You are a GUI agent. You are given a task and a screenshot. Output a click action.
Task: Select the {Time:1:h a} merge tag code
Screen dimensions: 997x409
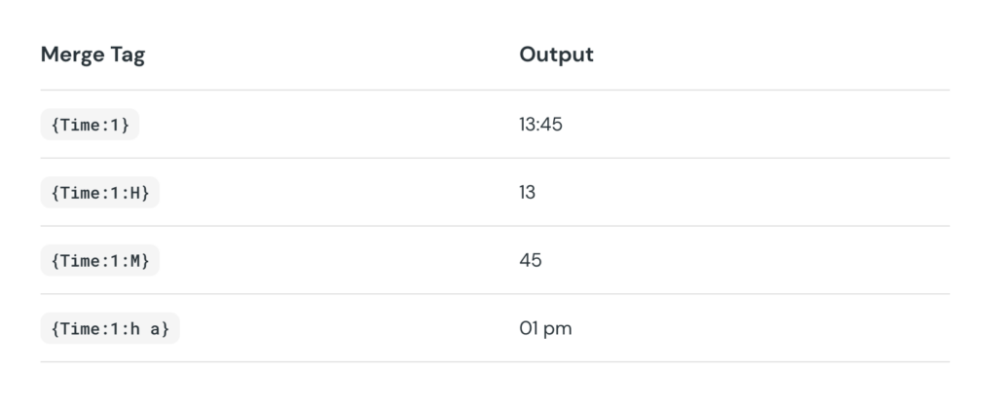[110, 329]
